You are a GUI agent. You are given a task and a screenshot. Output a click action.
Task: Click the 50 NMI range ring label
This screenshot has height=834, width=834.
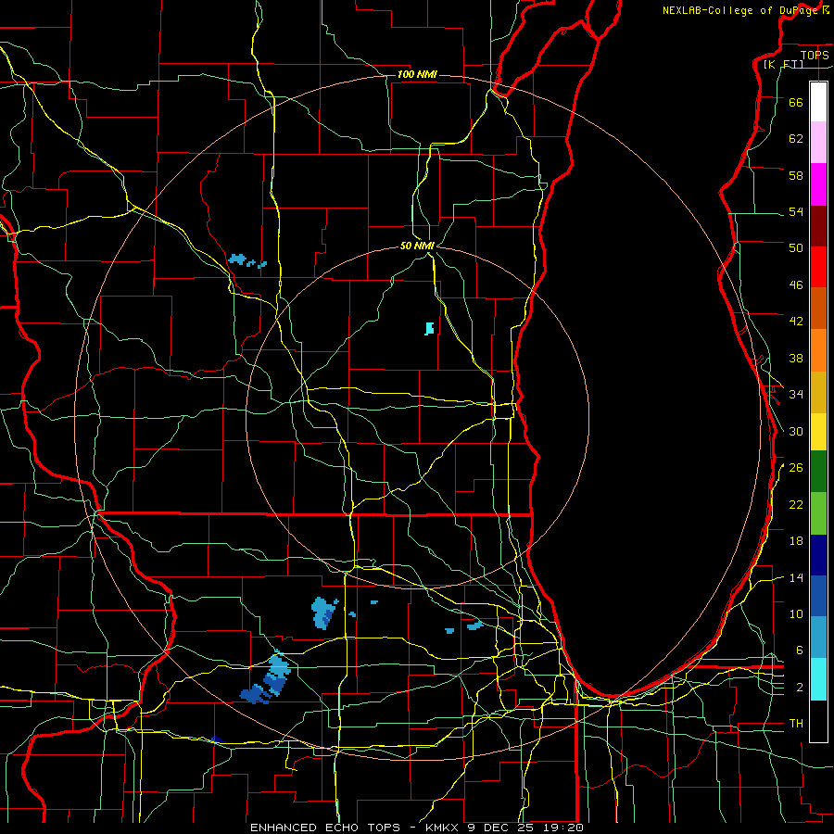click(417, 246)
